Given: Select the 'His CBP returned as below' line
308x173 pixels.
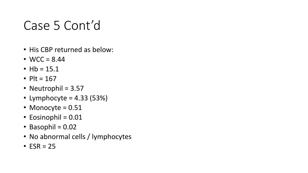Looking at the screenshot, I should tap(71, 50).
